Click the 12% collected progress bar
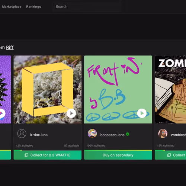This screenshot has height=186, width=186. [x=48, y=150]
